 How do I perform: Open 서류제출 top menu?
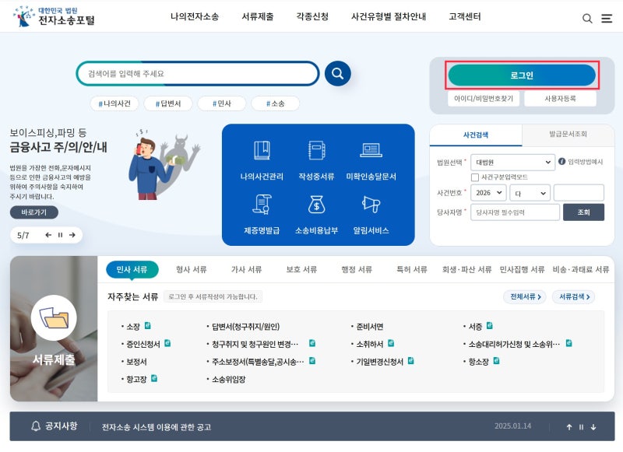pyautogui.click(x=258, y=16)
